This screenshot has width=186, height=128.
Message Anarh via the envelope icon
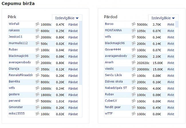pyautogui.click(x=134, y=63)
